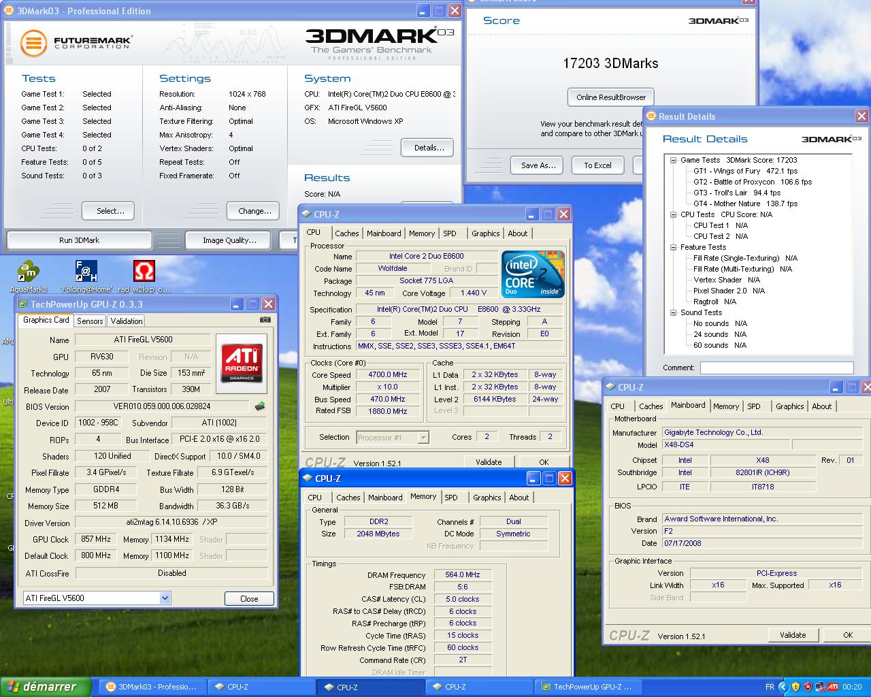The height and width of the screenshot is (697, 871).
Task: Click Validate in CPU-Z Mainboard window
Action: tap(793, 635)
